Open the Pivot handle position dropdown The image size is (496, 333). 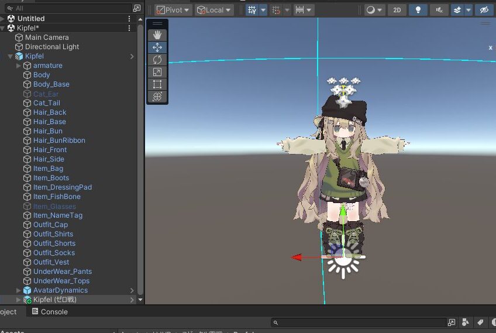(x=173, y=10)
